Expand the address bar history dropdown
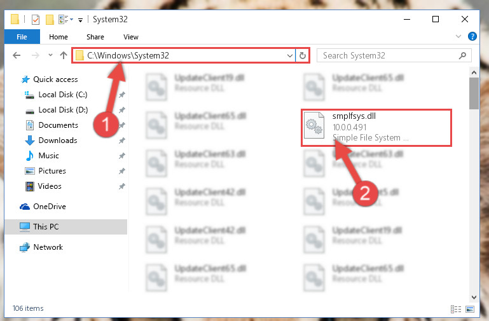The height and width of the screenshot is (321, 489). pyautogui.click(x=290, y=56)
